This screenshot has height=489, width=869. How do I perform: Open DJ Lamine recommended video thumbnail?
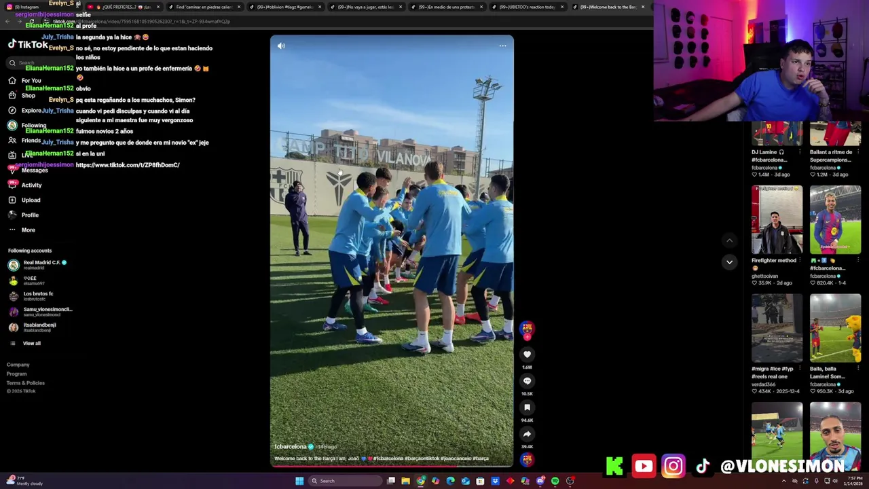(x=777, y=133)
